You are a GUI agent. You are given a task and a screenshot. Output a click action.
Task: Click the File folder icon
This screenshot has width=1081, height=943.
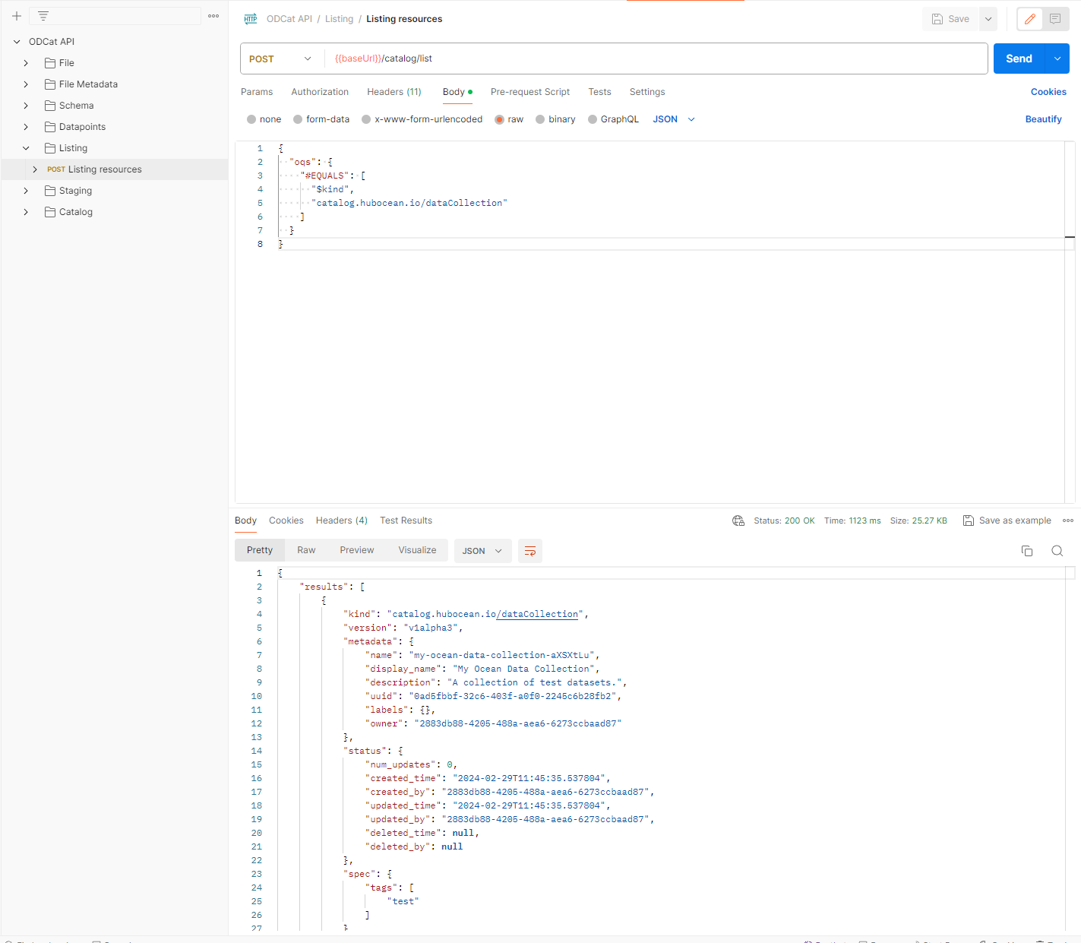pyautogui.click(x=50, y=63)
